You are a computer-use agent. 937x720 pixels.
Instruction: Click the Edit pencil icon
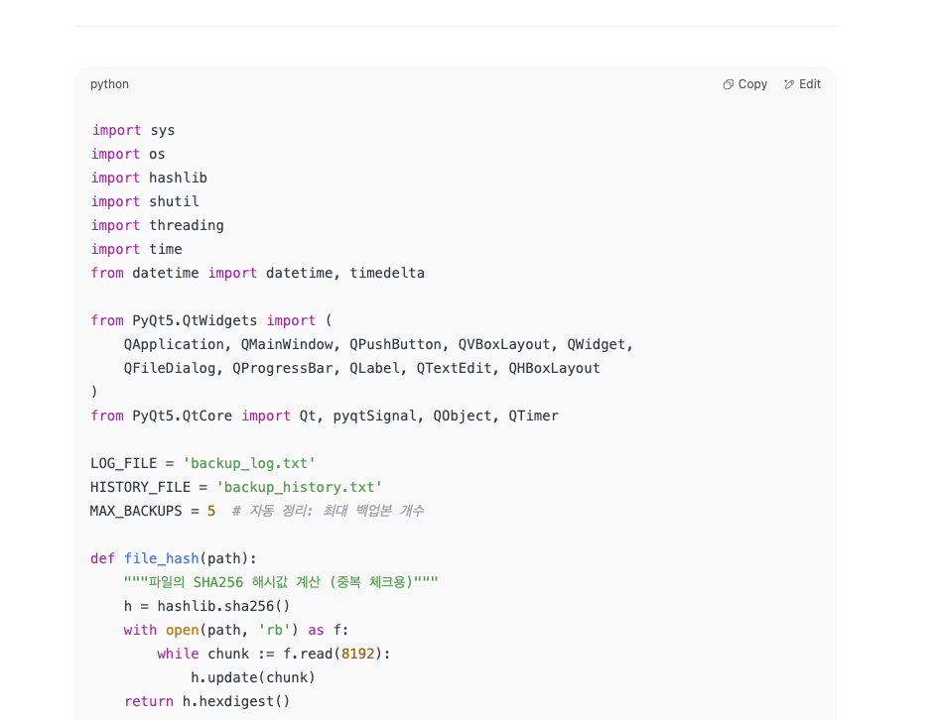pos(789,84)
